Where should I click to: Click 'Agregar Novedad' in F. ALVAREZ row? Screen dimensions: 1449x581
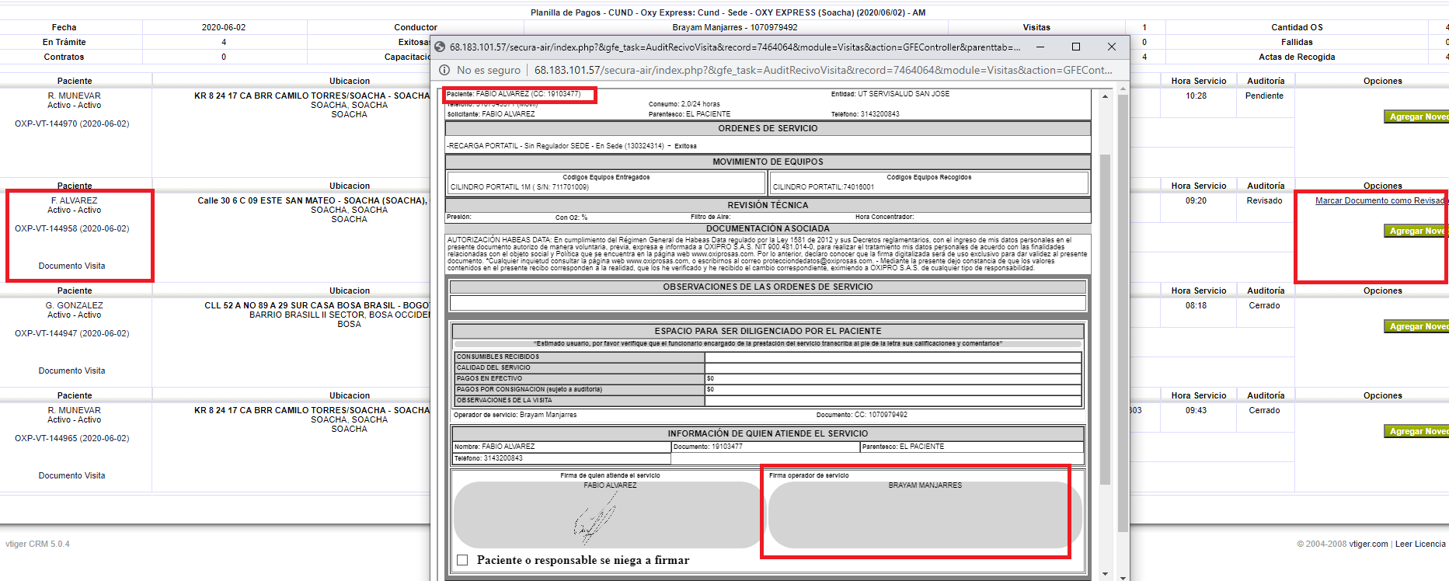[x=1416, y=231]
